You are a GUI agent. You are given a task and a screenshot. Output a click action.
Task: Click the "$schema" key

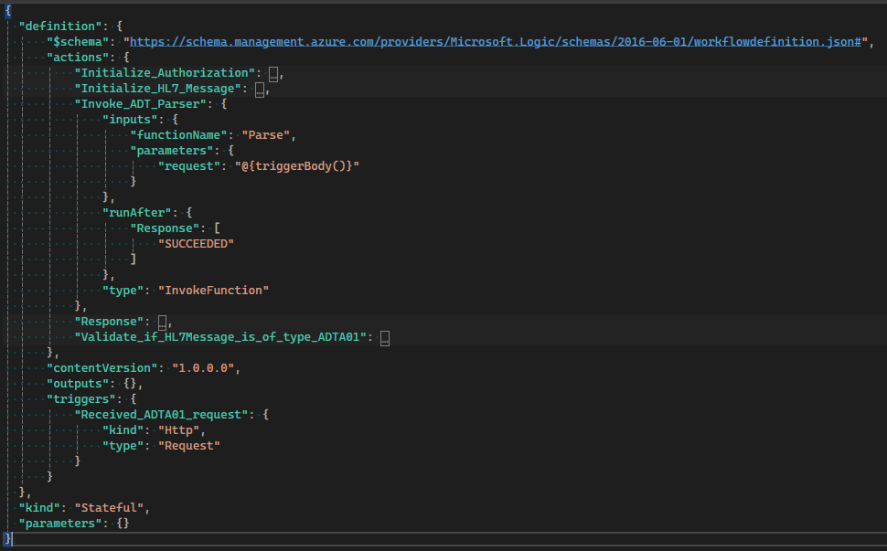(x=78, y=42)
